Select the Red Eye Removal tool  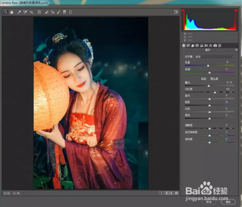53,12
